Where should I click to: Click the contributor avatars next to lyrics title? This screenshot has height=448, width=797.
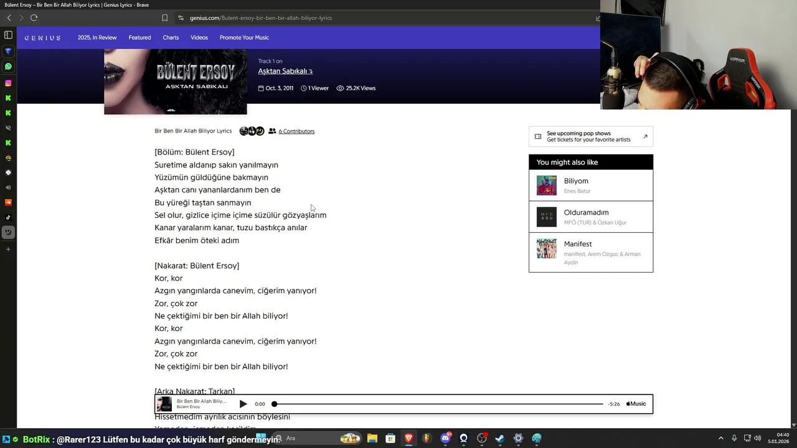click(x=252, y=131)
